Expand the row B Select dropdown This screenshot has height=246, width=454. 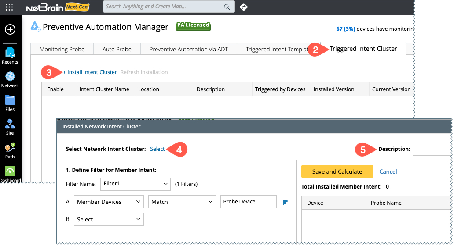point(109,219)
